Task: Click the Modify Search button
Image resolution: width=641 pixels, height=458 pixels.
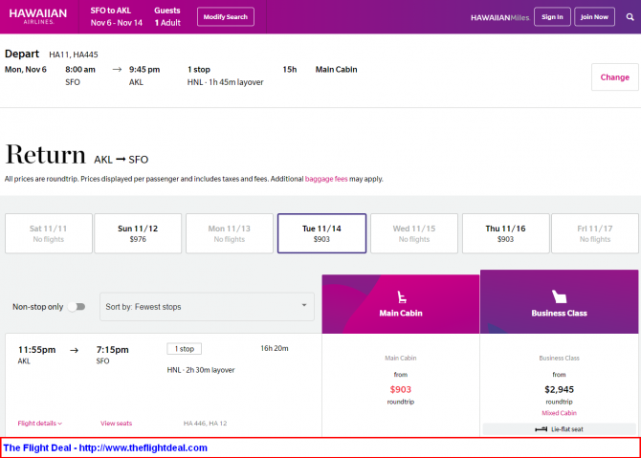Action: click(226, 17)
